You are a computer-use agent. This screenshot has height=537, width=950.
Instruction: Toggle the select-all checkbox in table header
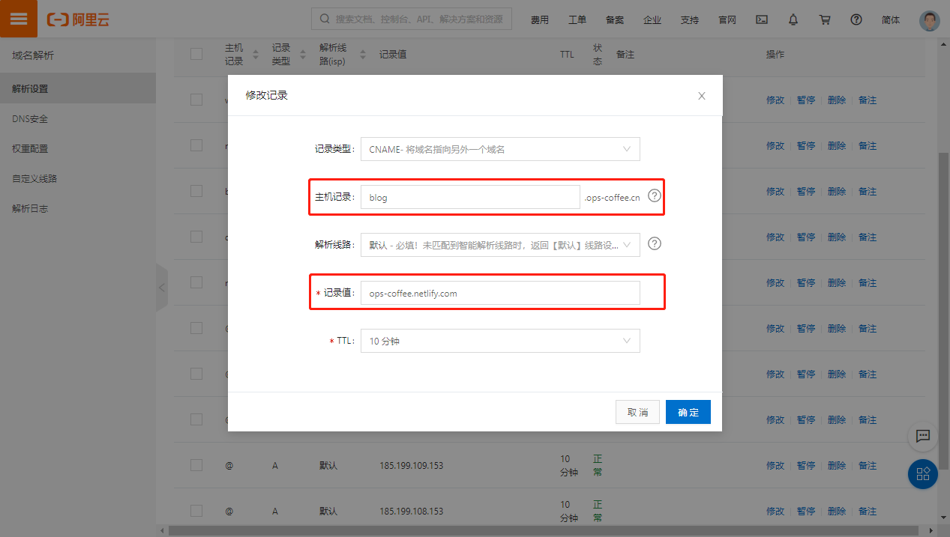(196, 54)
